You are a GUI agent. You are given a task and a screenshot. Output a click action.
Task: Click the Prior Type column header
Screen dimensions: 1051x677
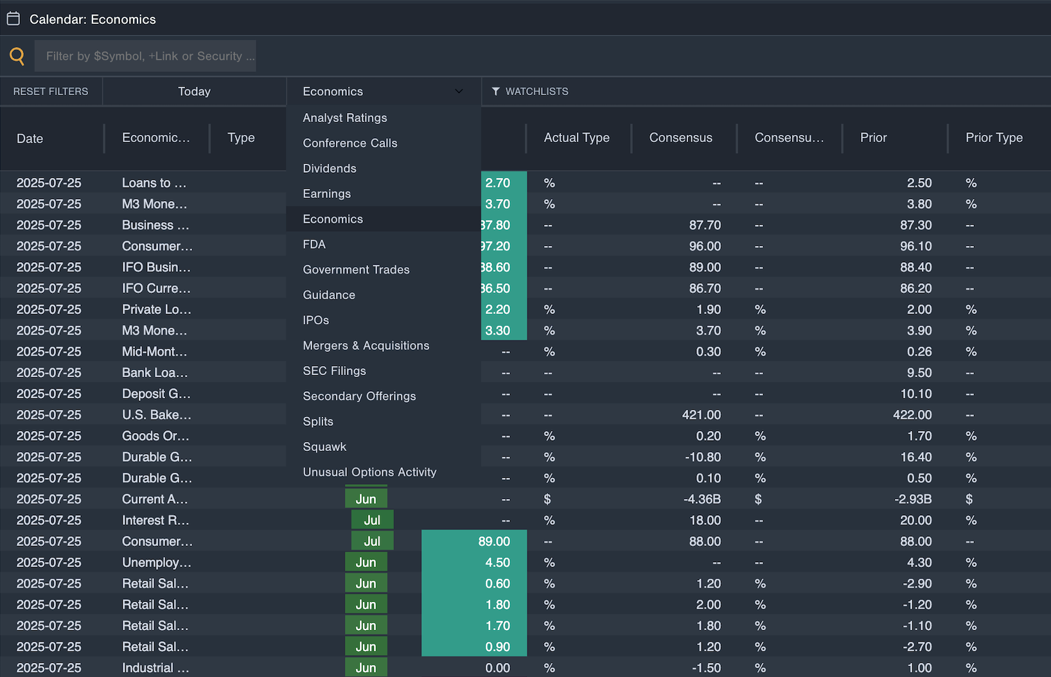[x=993, y=137]
